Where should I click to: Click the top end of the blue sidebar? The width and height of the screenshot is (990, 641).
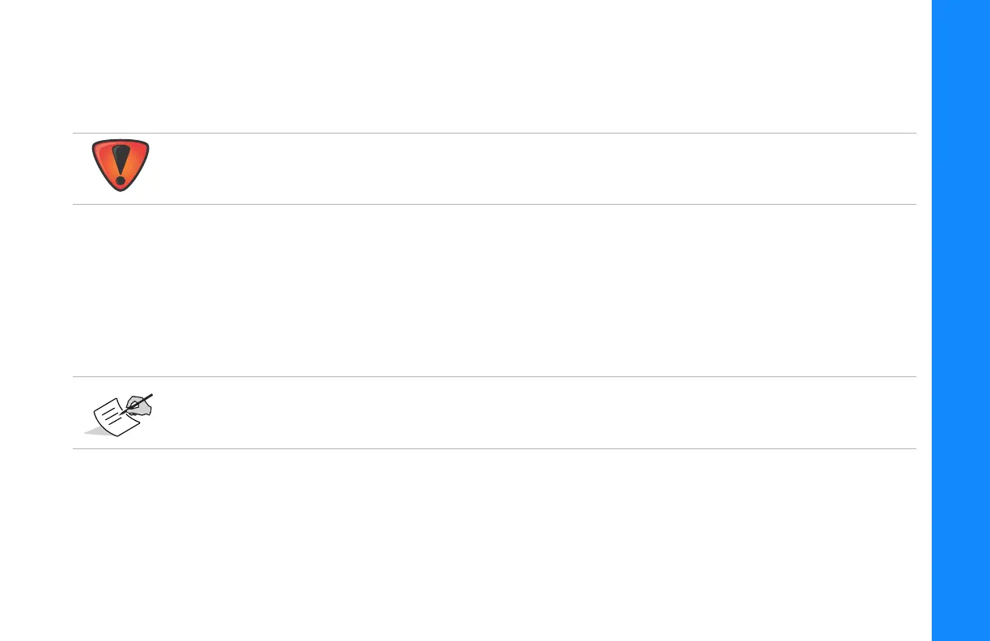point(961,5)
